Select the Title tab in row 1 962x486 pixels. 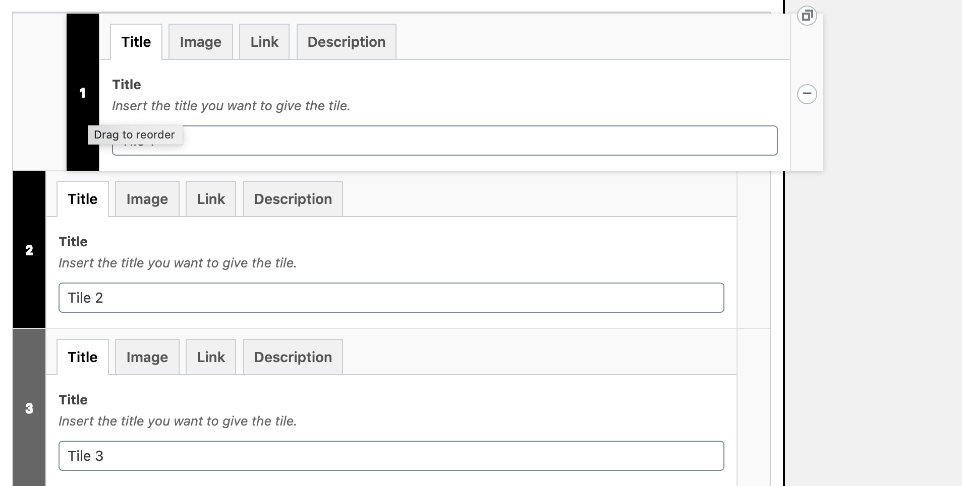point(136,42)
